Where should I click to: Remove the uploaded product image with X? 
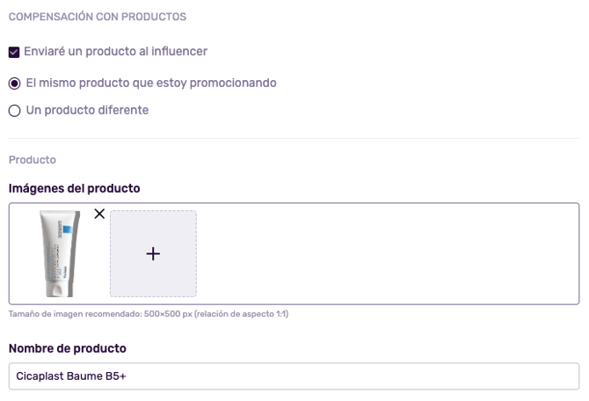pyautogui.click(x=99, y=214)
